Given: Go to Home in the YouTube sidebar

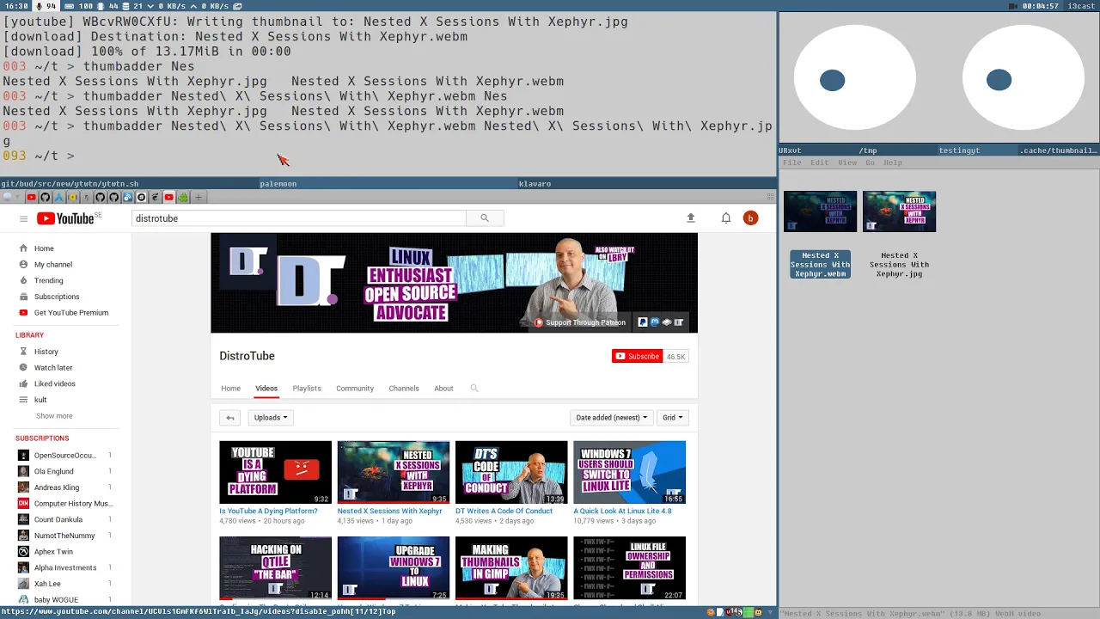Looking at the screenshot, I should tap(44, 248).
